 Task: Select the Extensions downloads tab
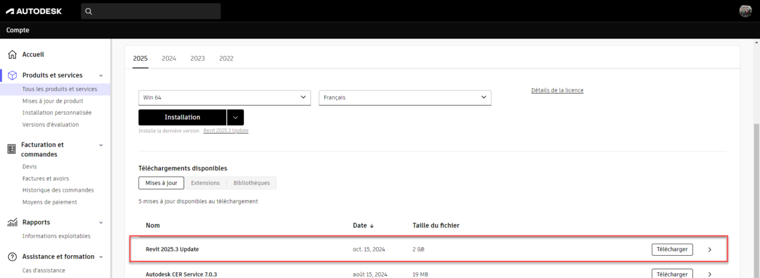(205, 183)
